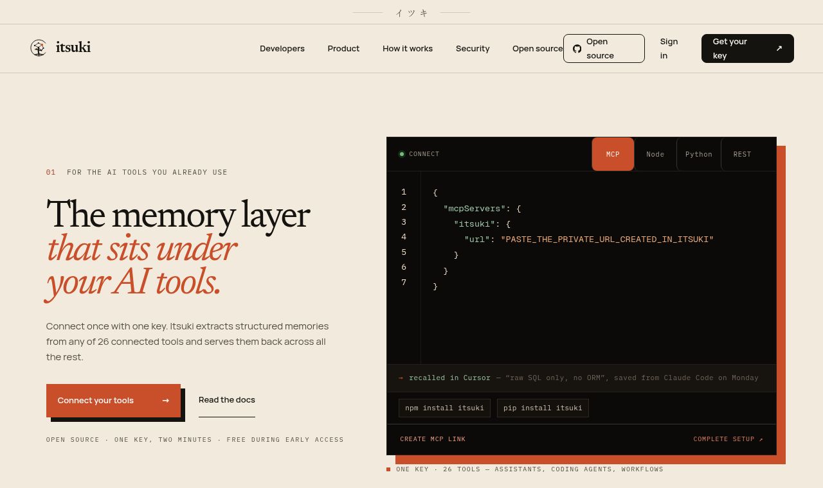Click line number 4 in code gutter
823x488 pixels.
(404, 237)
